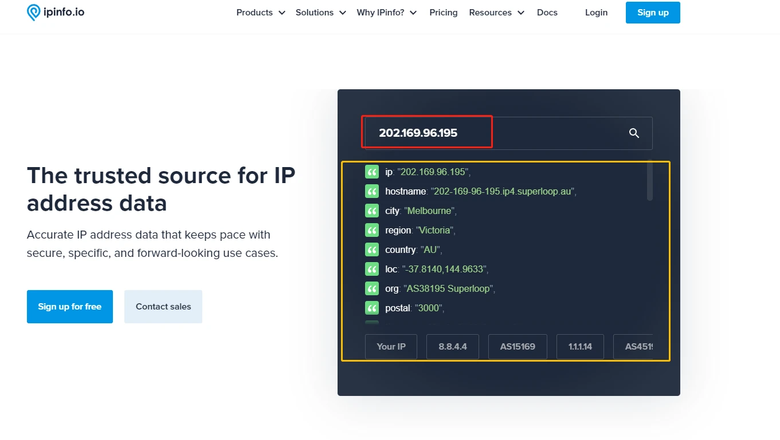This screenshot has width=780, height=440.
Task: Click the quote icon beside city field
Action: [x=372, y=211]
